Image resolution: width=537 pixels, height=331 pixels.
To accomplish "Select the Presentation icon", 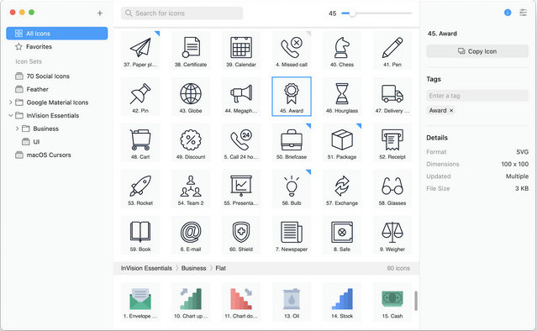I will tap(241, 189).
